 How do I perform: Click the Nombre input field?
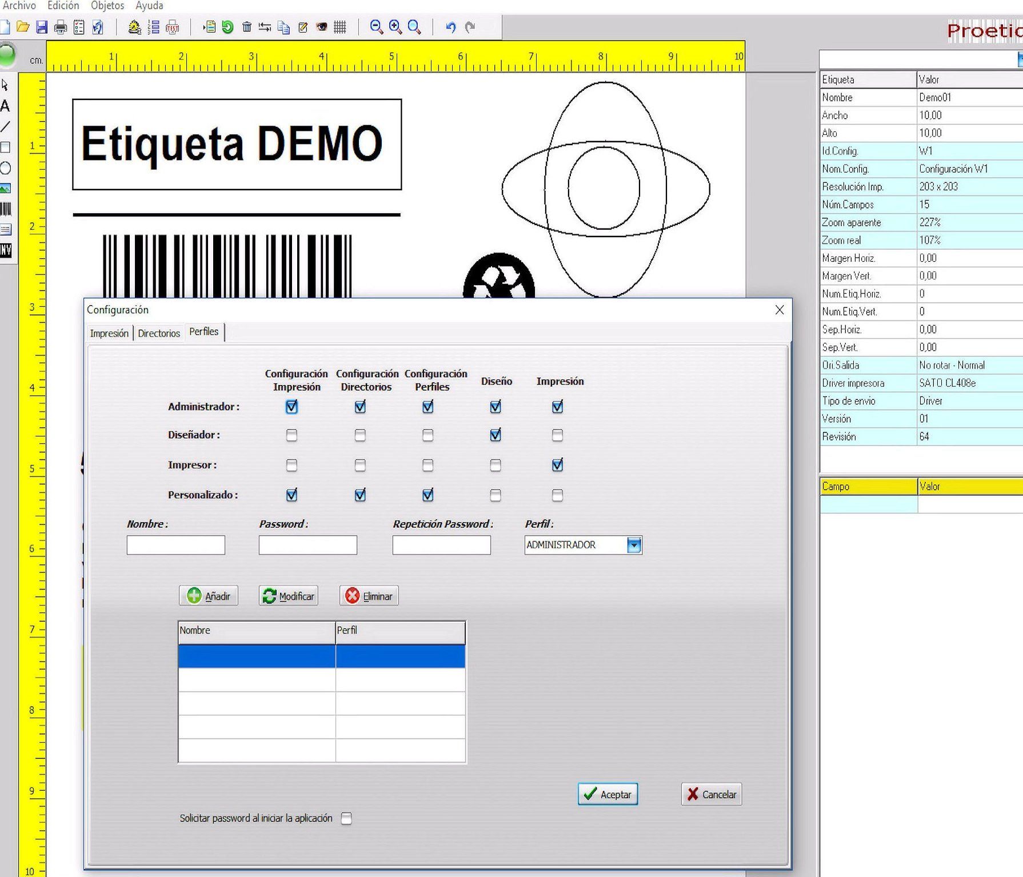(x=176, y=545)
